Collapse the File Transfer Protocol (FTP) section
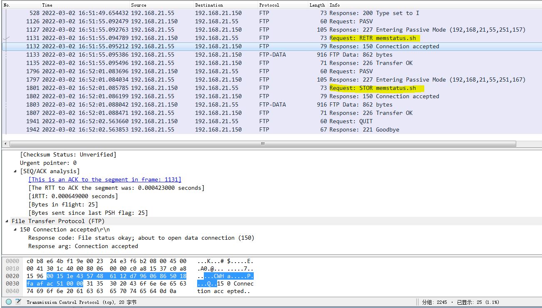Image resolution: width=542 pixels, height=308 pixels. 7,221
